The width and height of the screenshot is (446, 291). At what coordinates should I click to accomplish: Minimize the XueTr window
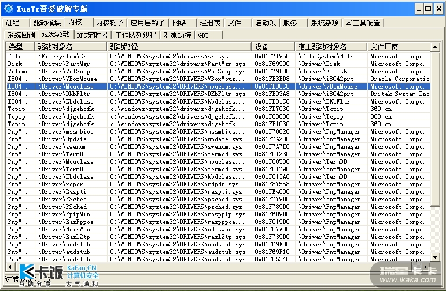pyautogui.click(x=419, y=9)
